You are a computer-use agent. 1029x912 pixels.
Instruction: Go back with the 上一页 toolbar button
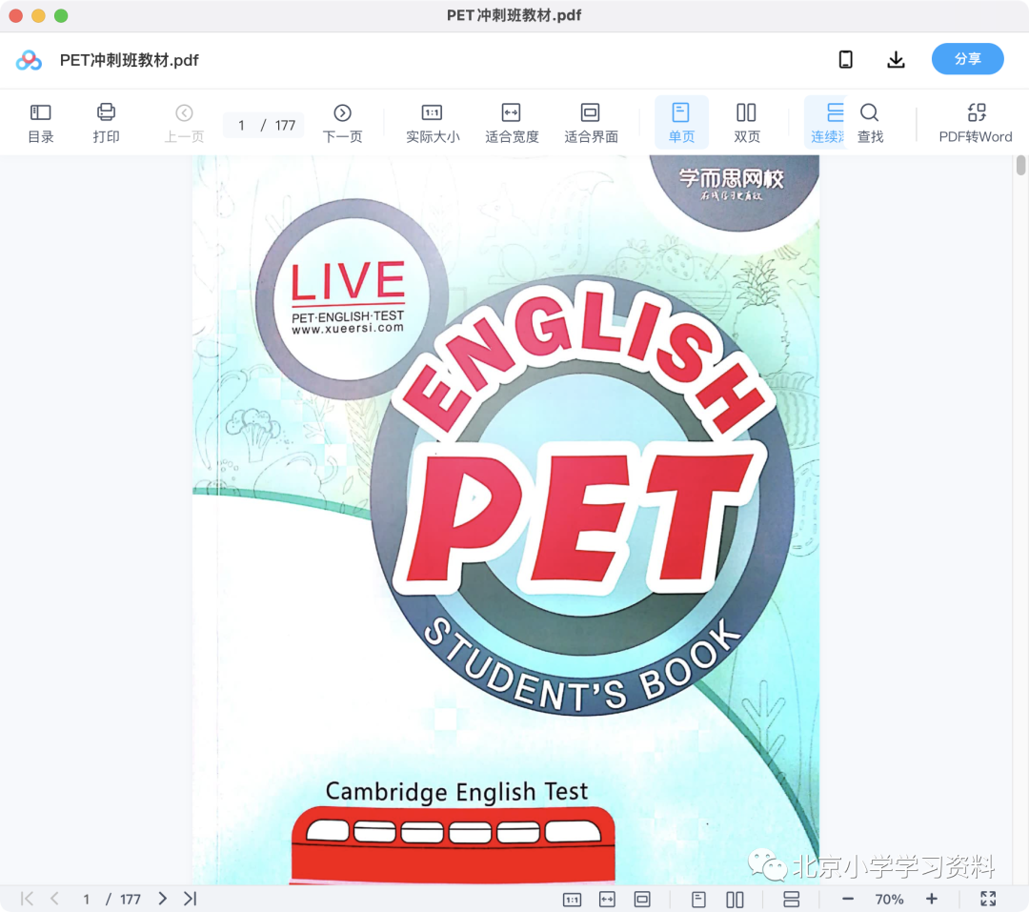coord(184,123)
